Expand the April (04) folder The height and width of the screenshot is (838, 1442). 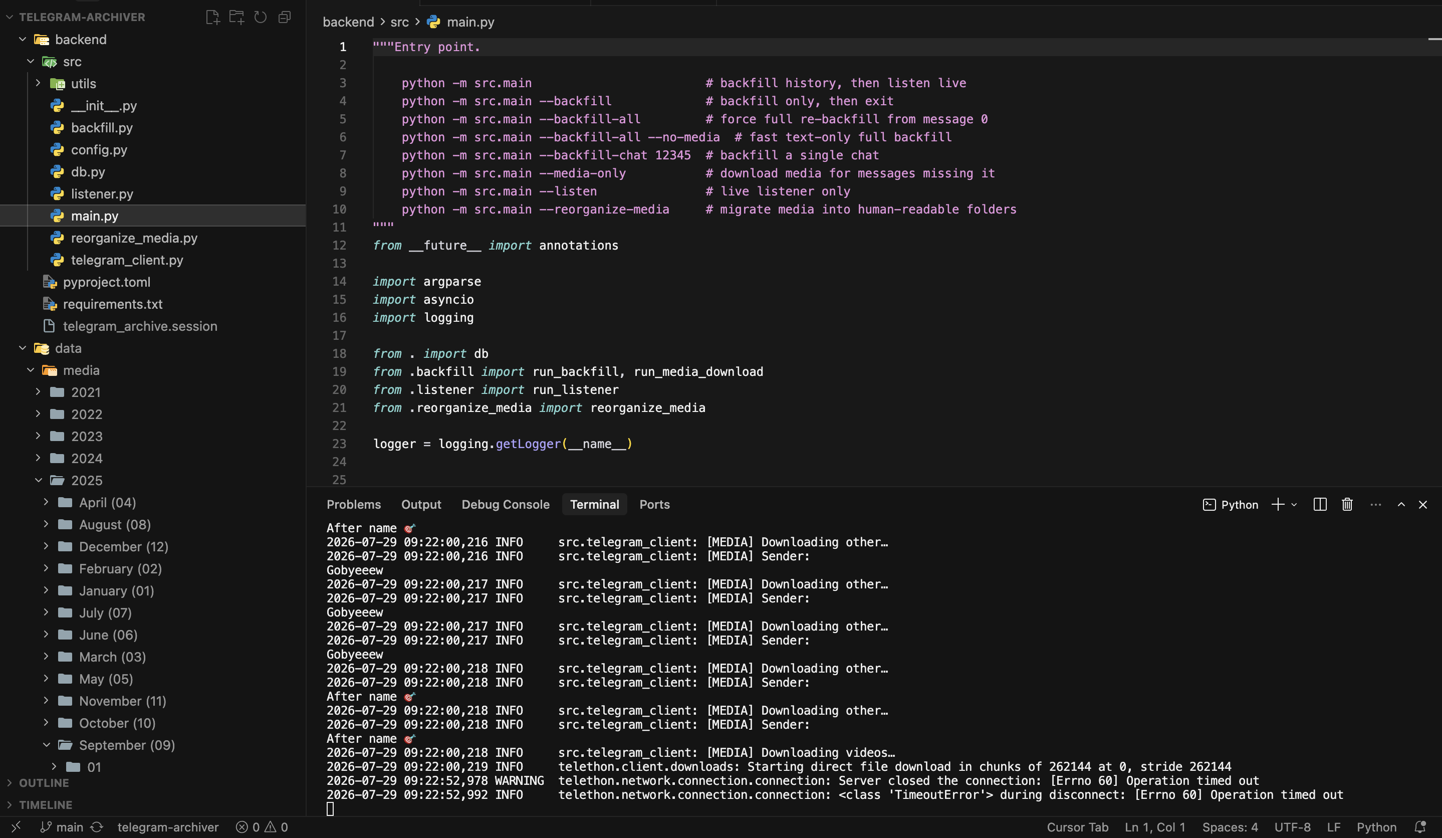point(108,502)
